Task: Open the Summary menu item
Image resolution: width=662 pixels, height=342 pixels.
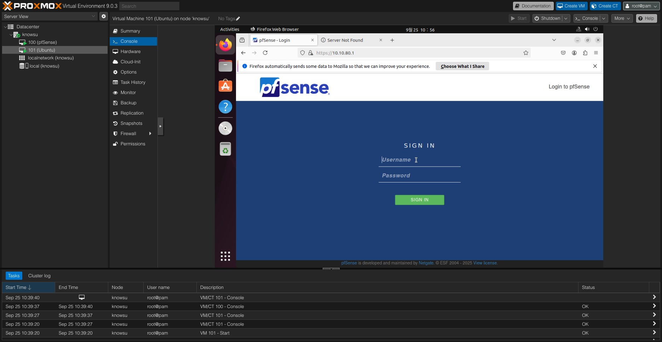Action: 133,31
